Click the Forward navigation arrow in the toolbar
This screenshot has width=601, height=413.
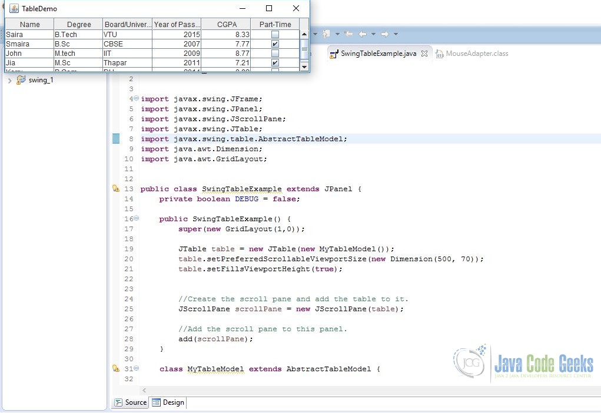pyautogui.click(x=384, y=34)
